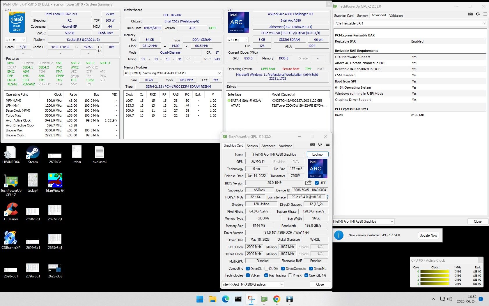Viewport: 489px width, 306px height.
Task: Open the 2698v3q1 image file
Action: [33, 214]
